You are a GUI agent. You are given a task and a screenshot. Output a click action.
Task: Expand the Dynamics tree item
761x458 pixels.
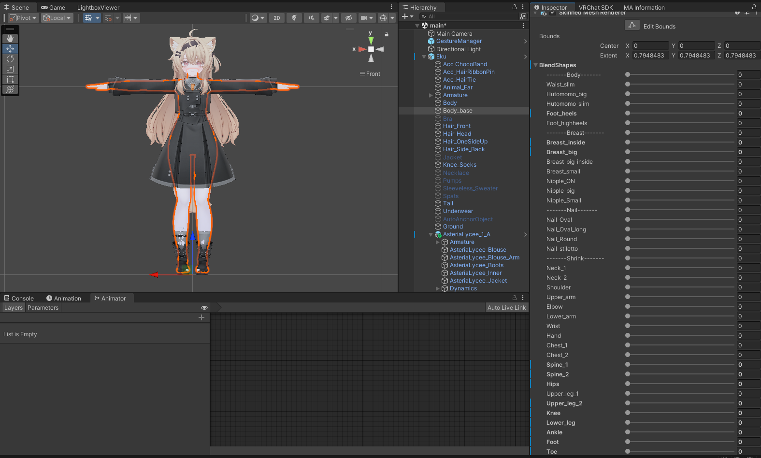(438, 288)
